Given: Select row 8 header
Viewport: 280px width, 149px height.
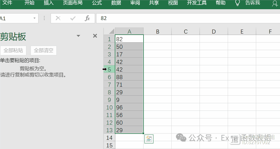Looking at the screenshot, I should [x=109, y=92].
